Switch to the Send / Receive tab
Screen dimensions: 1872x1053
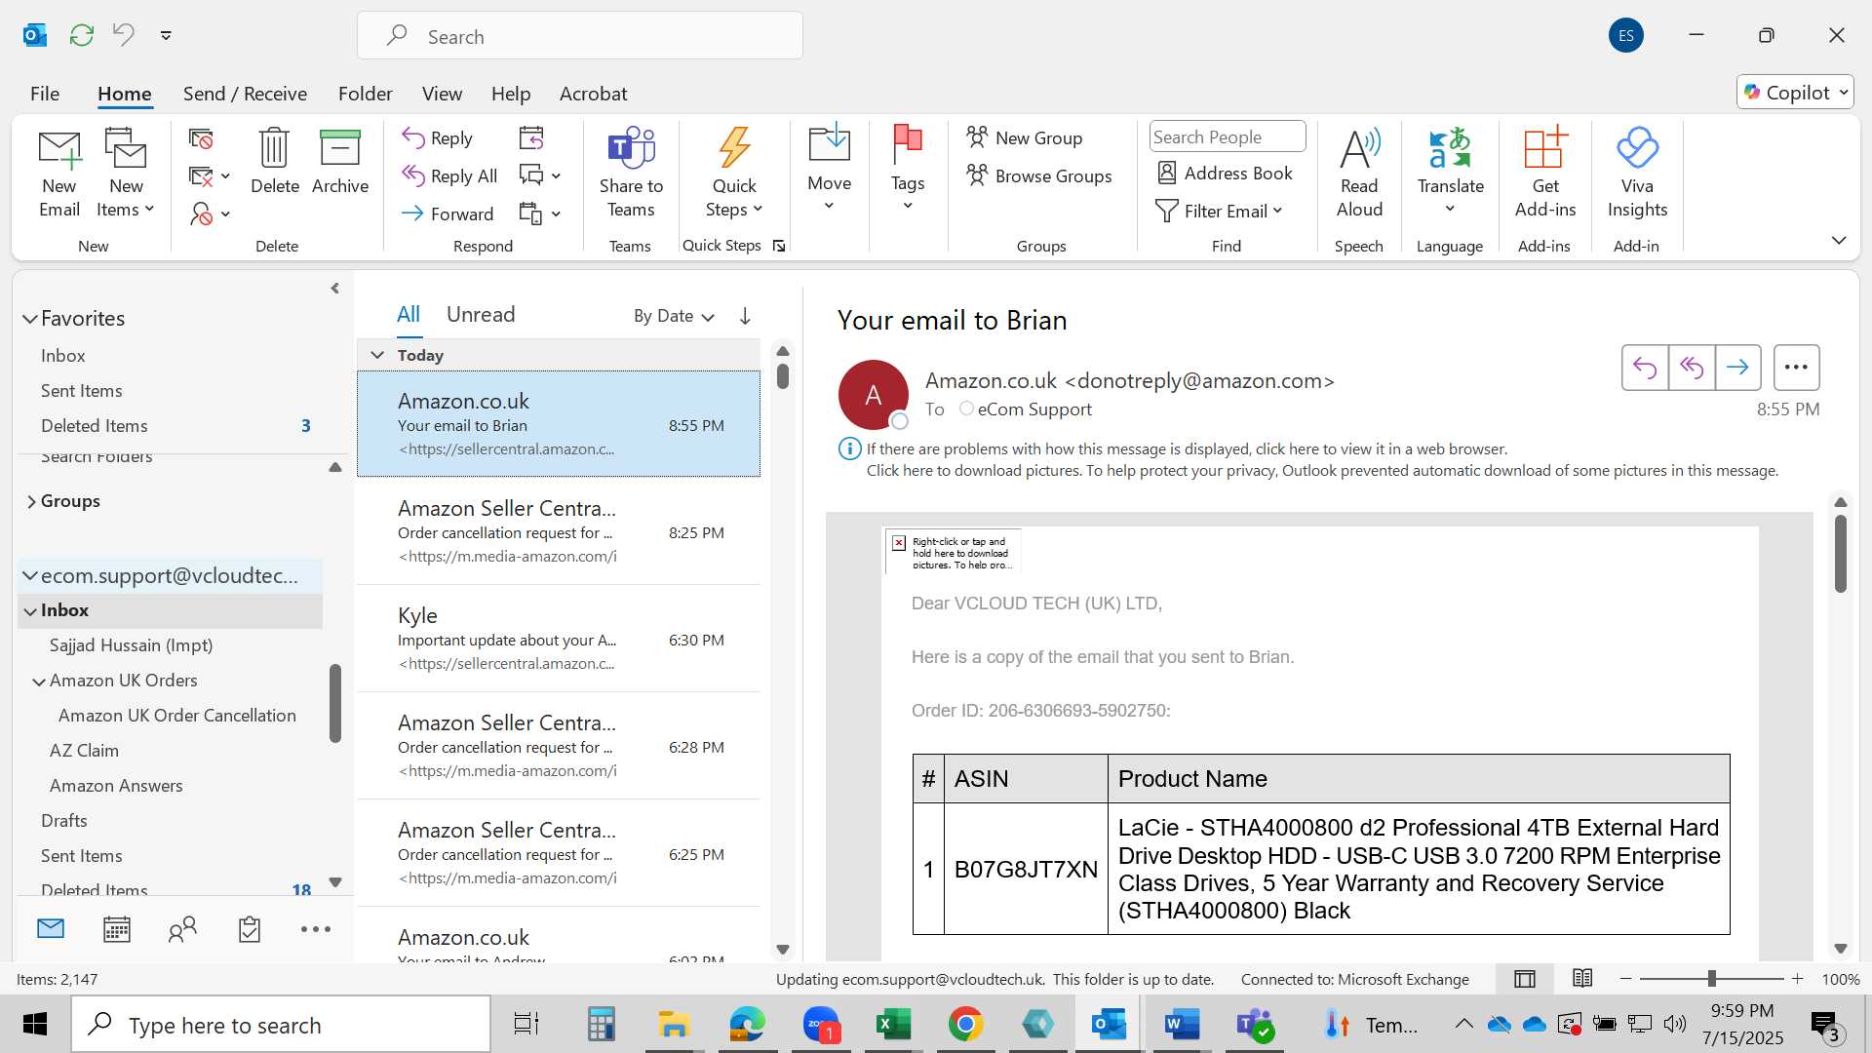point(245,94)
